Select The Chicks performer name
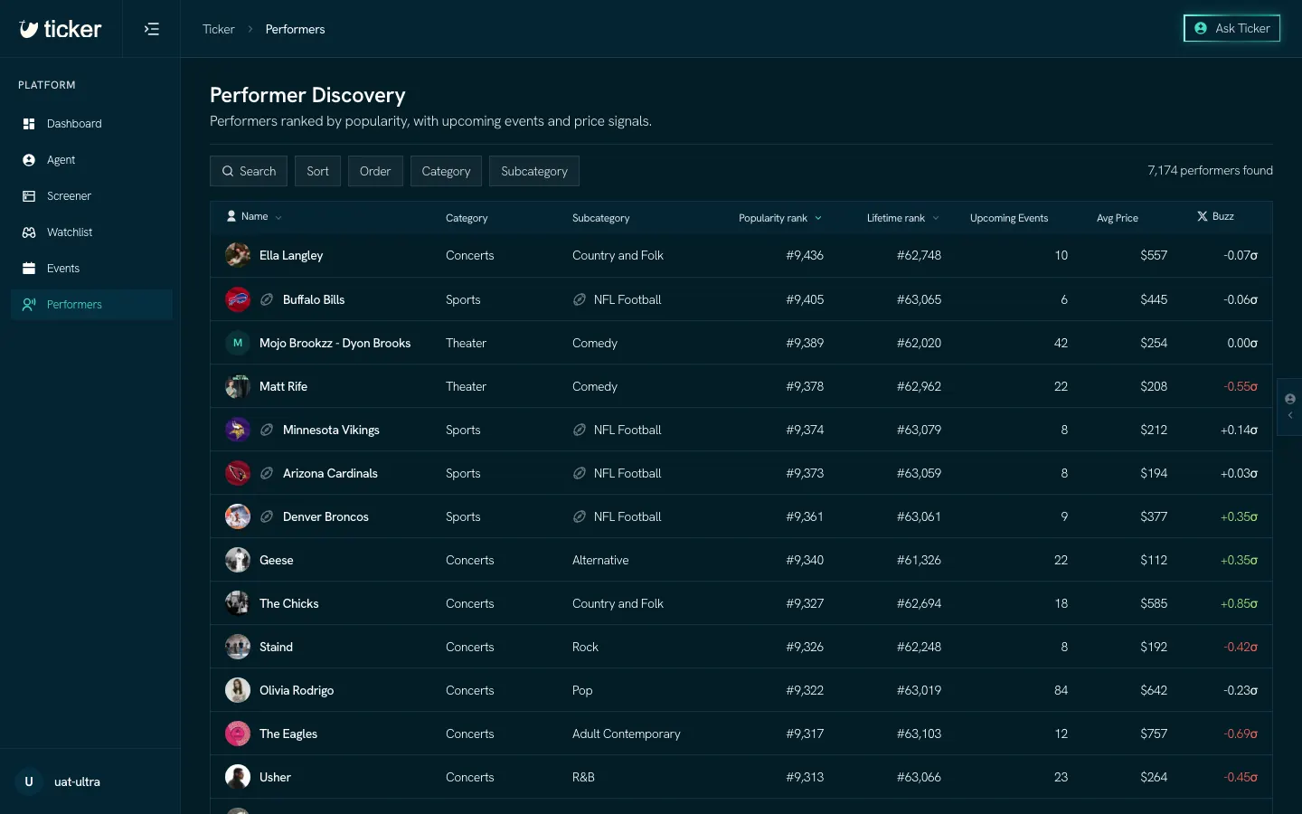1302x814 pixels. [288, 603]
